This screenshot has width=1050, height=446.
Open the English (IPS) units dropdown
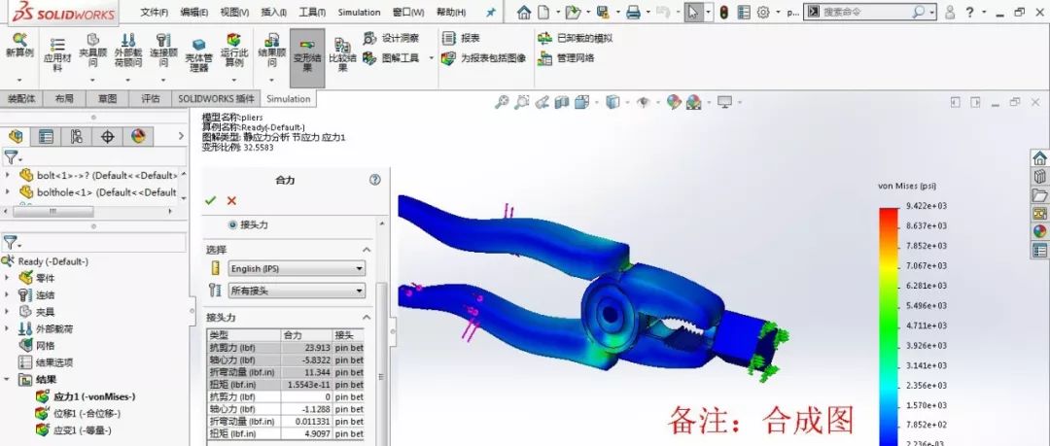(x=297, y=268)
